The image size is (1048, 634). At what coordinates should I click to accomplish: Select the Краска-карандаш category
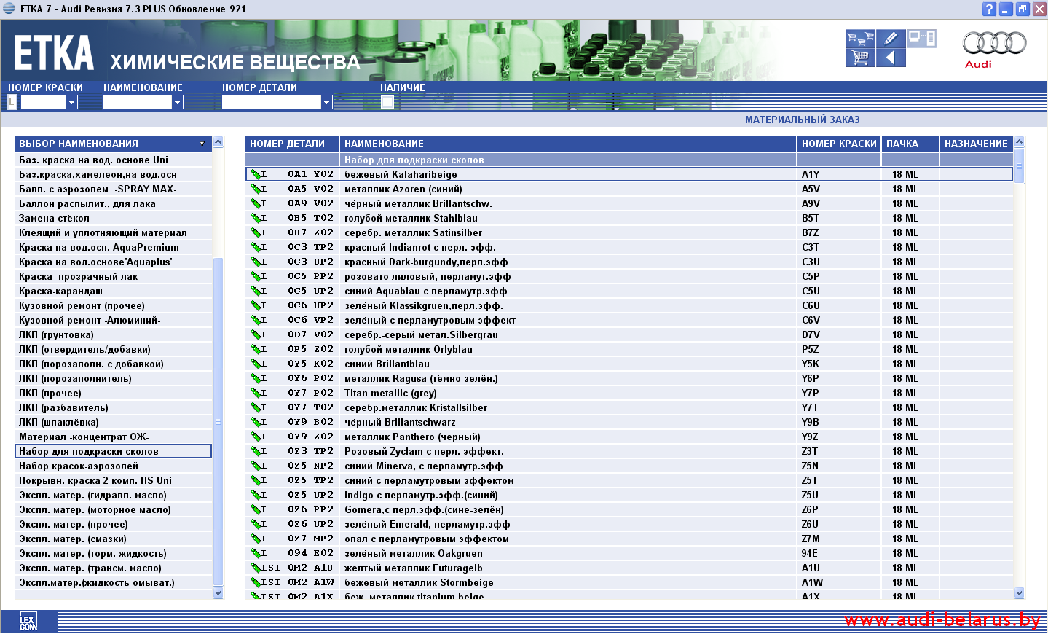coord(114,291)
